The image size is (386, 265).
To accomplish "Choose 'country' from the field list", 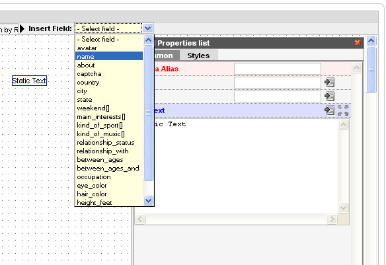I will [109, 82].
